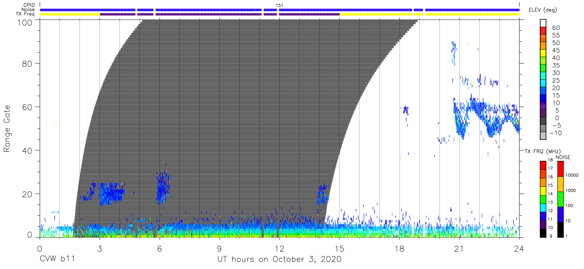Click the 'UT hours on October 3, 2020' title
The width and height of the screenshot is (584, 269).
tap(279, 260)
